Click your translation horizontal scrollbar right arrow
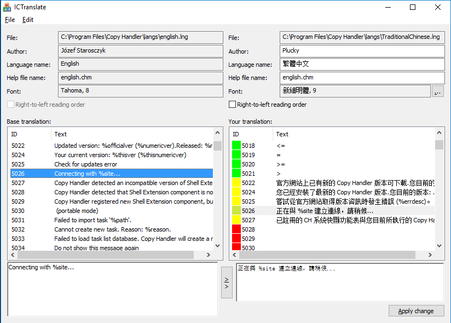 coord(430,255)
